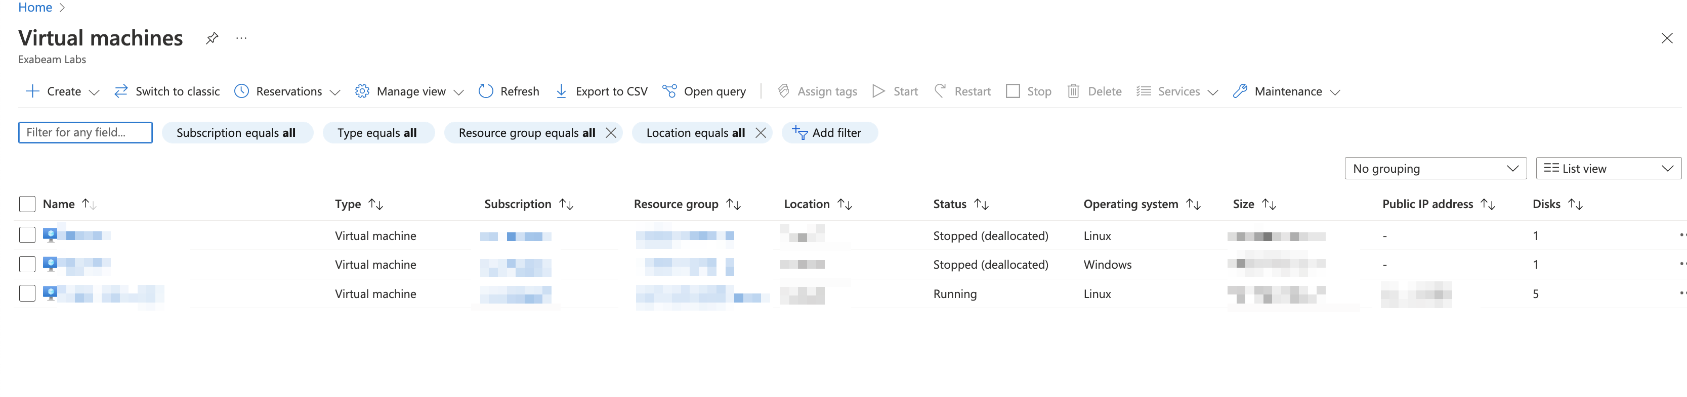
Task: Click the Manage view gear icon
Action: tap(362, 91)
